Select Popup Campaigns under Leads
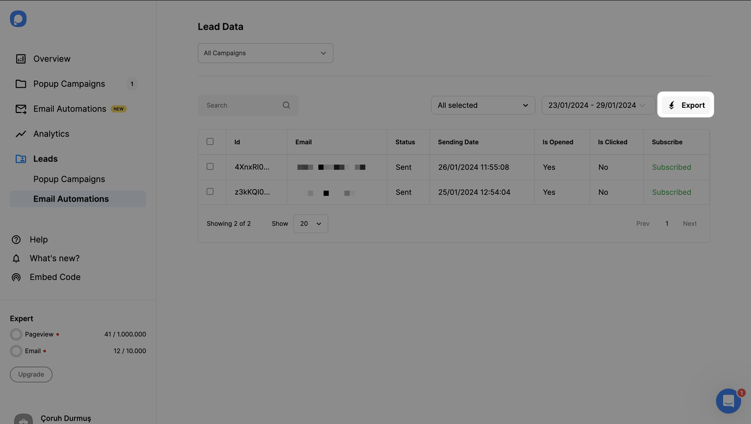Viewport: 751px width, 424px height. click(69, 179)
